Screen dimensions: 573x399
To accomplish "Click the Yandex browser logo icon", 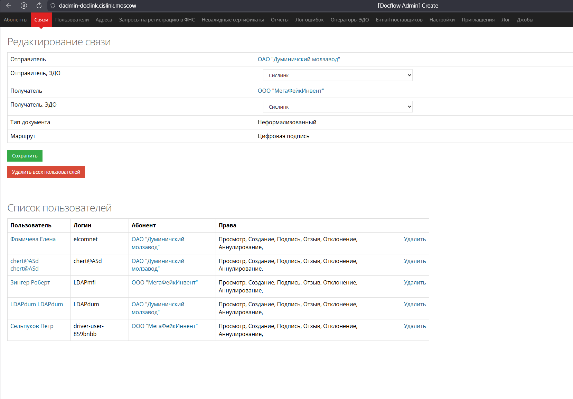I will pyautogui.click(x=24, y=6).
